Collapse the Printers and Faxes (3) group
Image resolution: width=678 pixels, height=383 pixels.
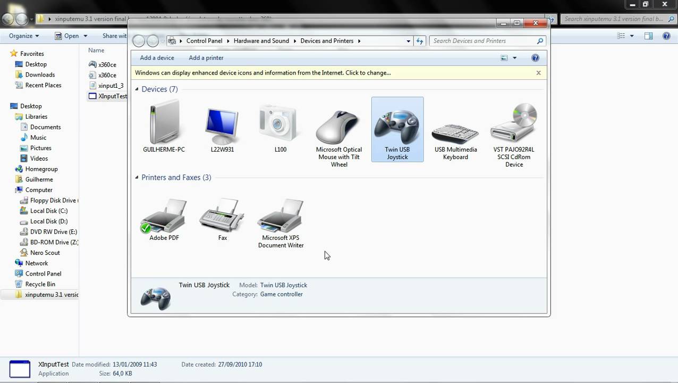pyautogui.click(x=137, y=178)
